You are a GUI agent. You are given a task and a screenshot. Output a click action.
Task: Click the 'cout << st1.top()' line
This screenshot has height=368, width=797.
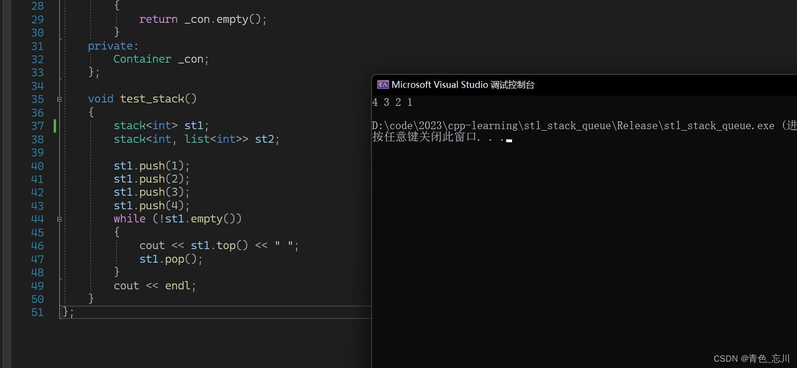point(219,246)
